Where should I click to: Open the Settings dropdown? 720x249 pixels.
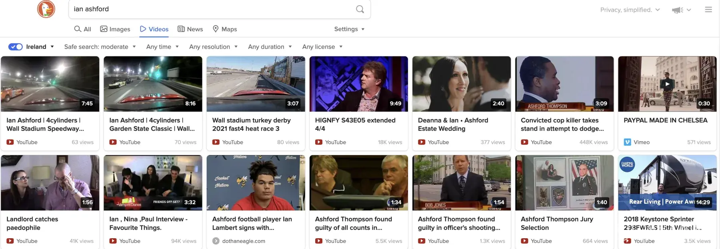click(x=349, y=29)
